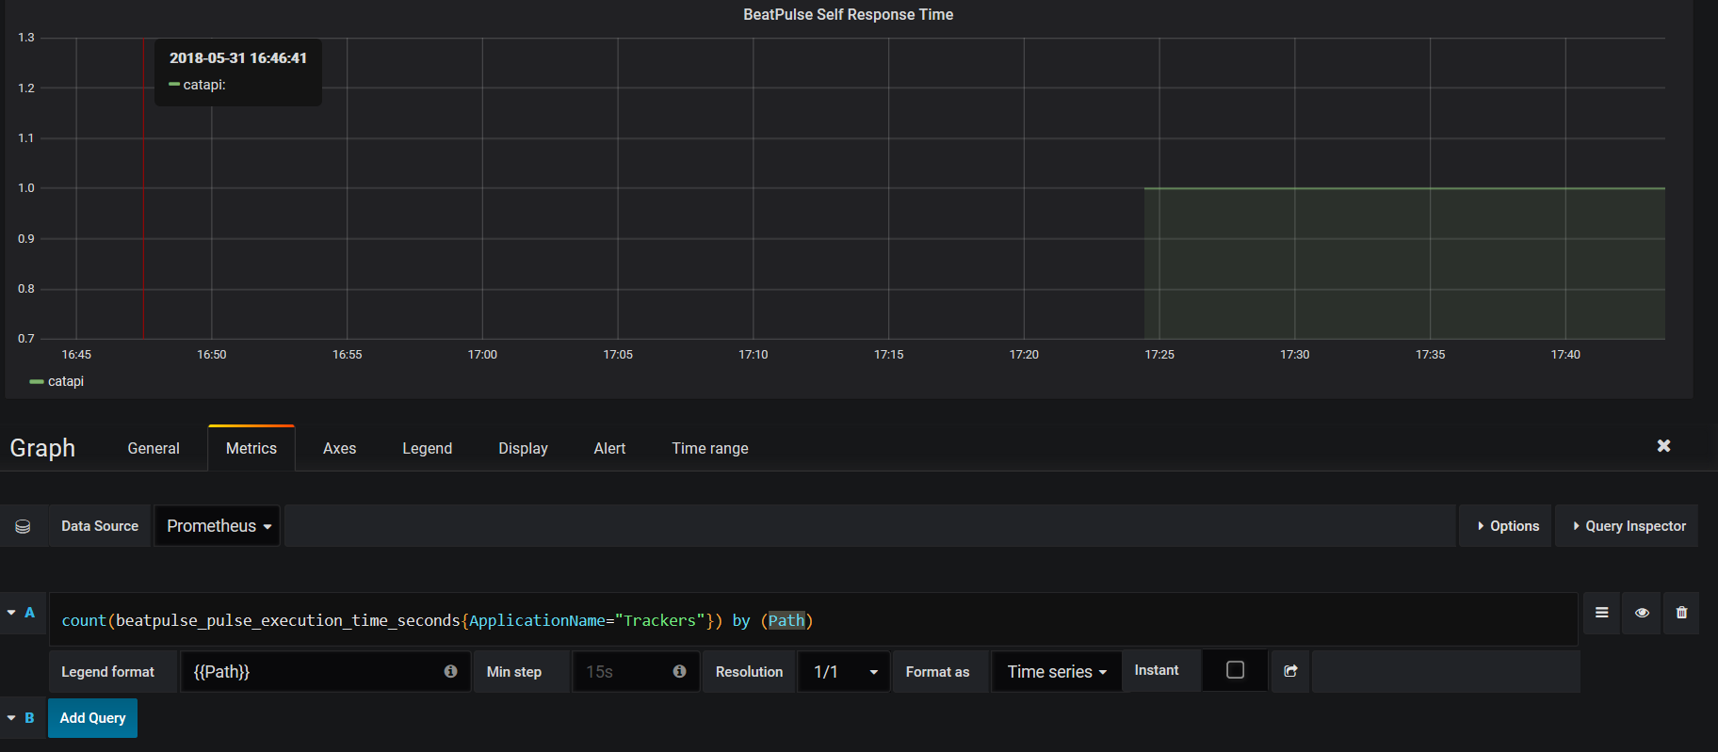The image size is (1718, 752).
Task: Click the query expression field
Action: (813, 620)
